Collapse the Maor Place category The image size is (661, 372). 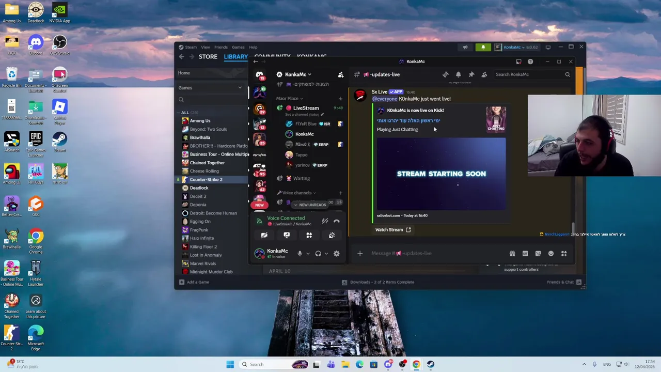(x=289, y=98)
